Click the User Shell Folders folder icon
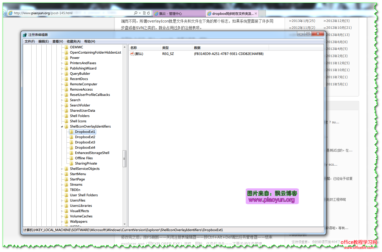This screenshot has width=382, height=252. (67, 195)
